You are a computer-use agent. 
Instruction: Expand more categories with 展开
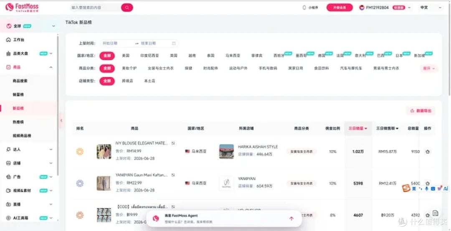429,68
